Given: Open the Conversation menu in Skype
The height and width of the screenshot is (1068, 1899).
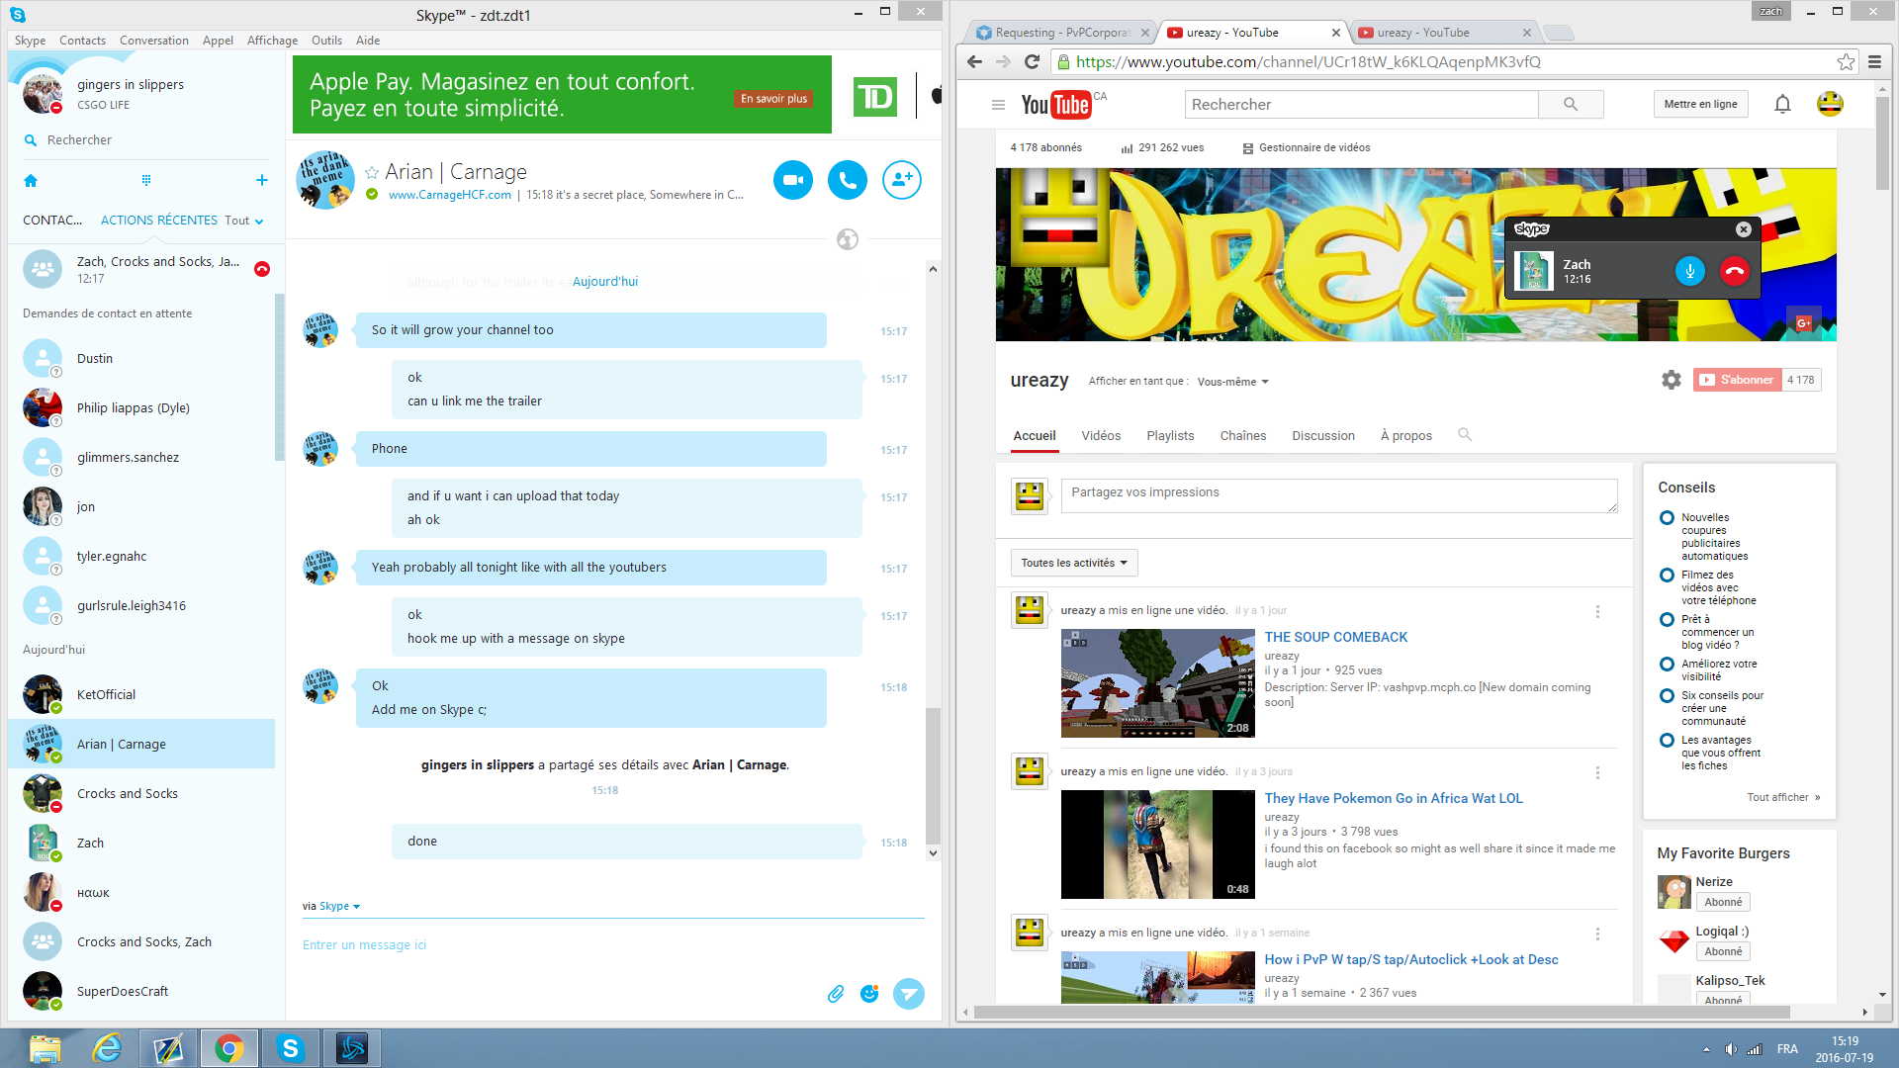Looking at the screenshot, I should (153, 41).
